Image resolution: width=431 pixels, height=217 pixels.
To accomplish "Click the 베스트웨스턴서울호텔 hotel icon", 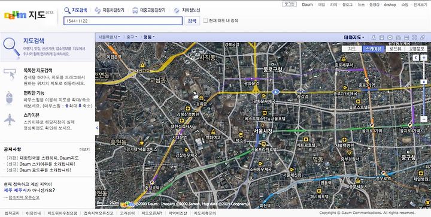I will pyautogui.click(x=265, y=113).
